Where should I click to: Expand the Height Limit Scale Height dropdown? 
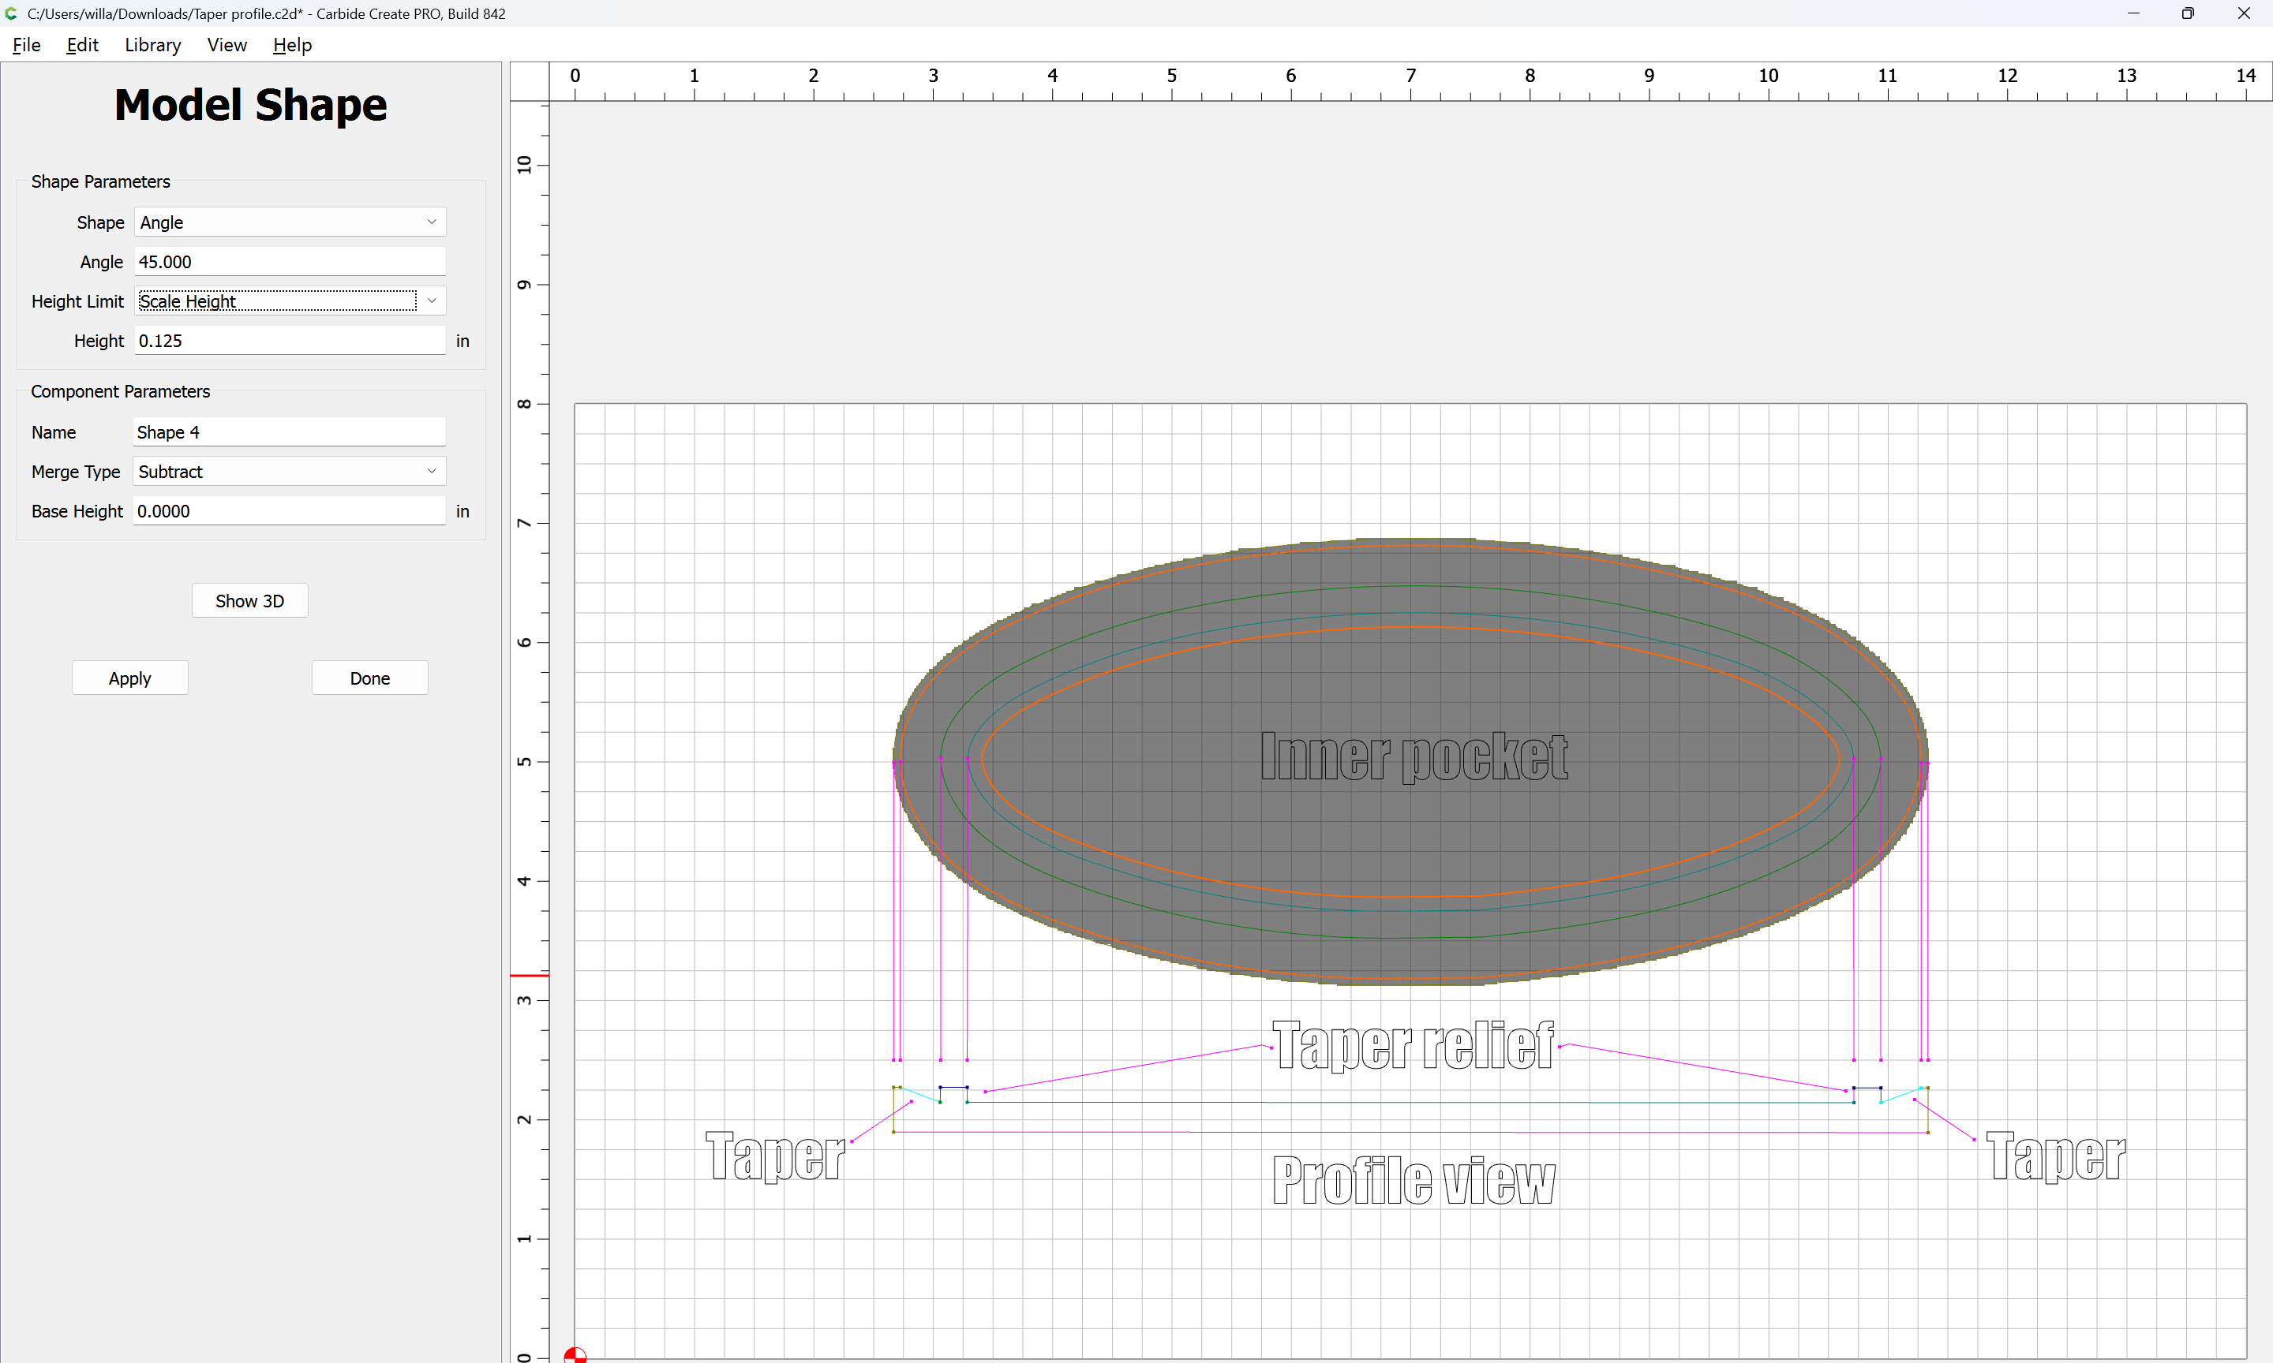pyautogui.click(x=290, y=301)
